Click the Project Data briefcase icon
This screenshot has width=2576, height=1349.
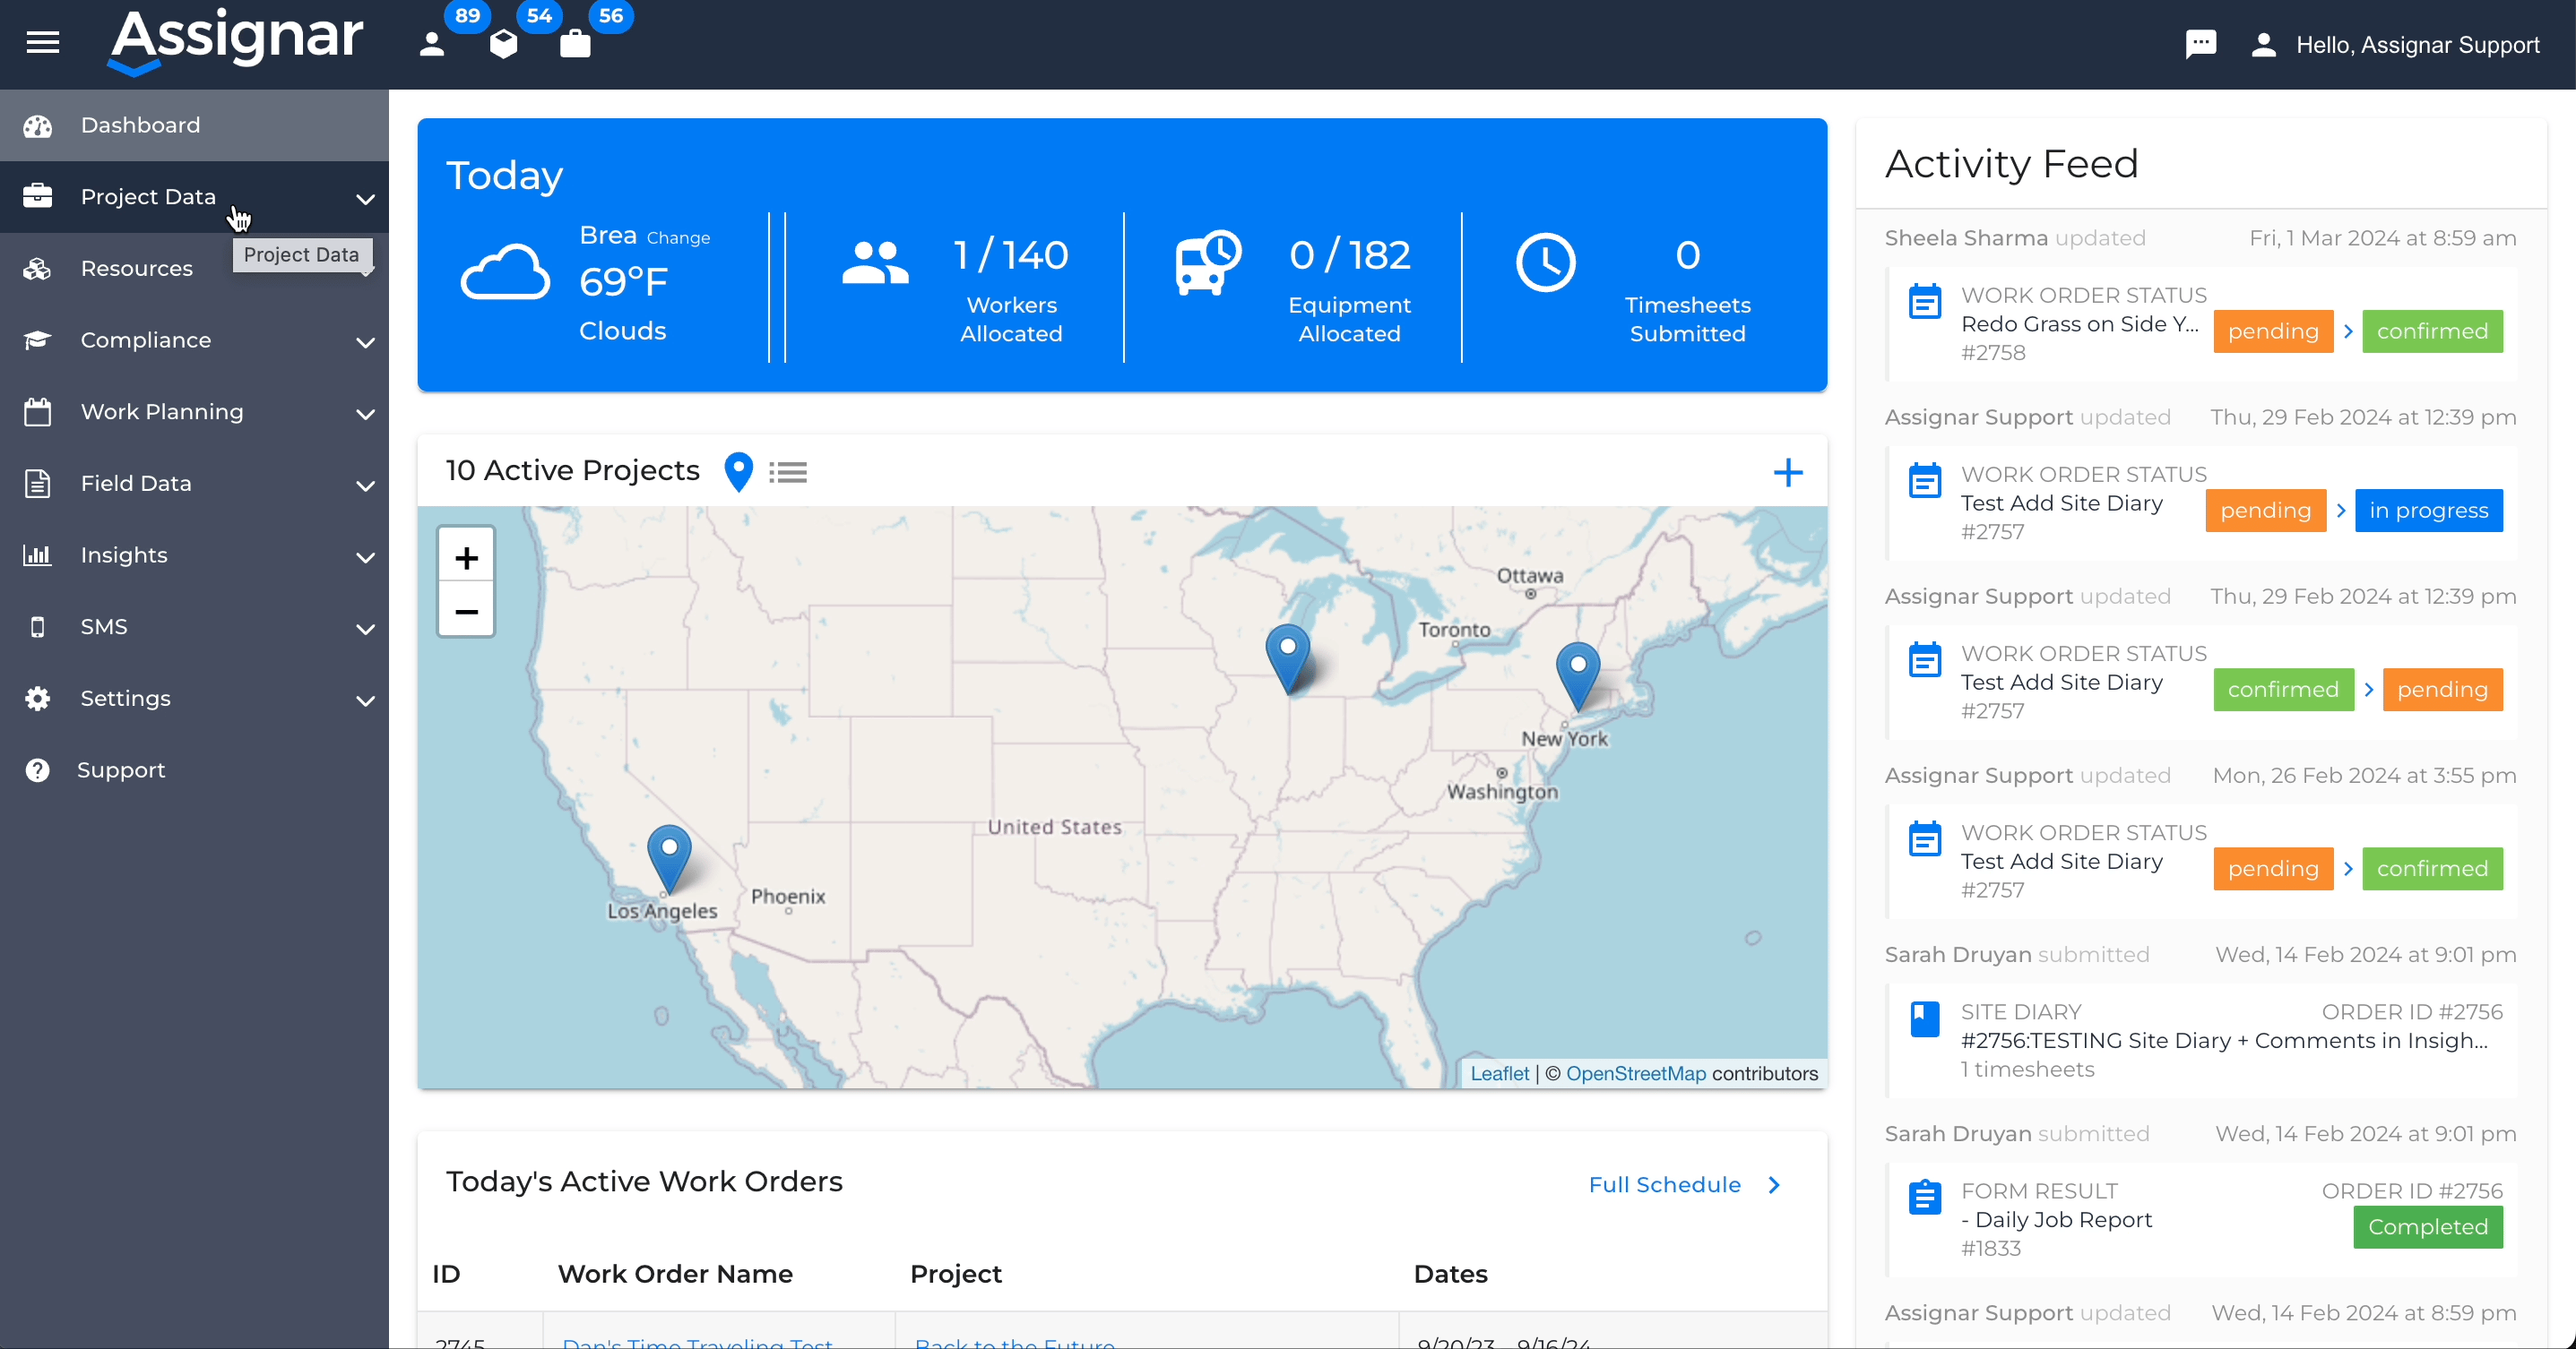coord(38,197)
